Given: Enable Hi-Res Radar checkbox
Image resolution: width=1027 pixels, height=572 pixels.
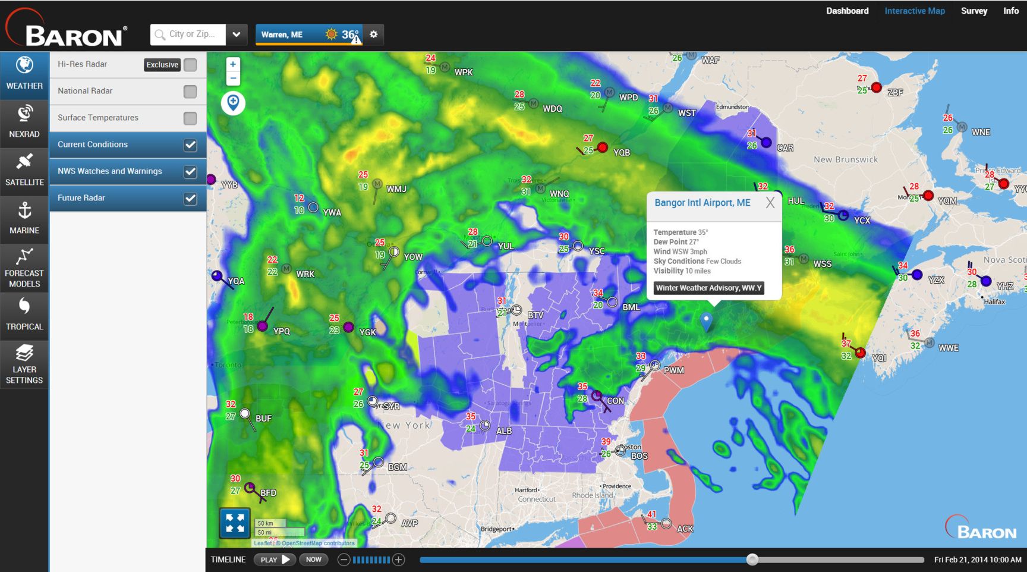Looking at the screenshot, I should tap(190, 65).
